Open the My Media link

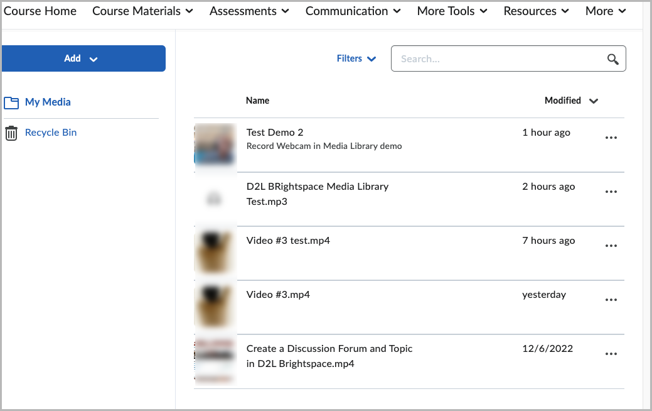(48, 102)
